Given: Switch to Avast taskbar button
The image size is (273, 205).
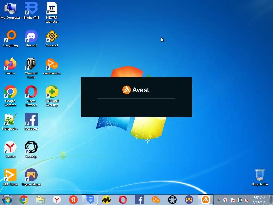Looking at the screenshot, I should pyautogui.click(x=206, y=200).
